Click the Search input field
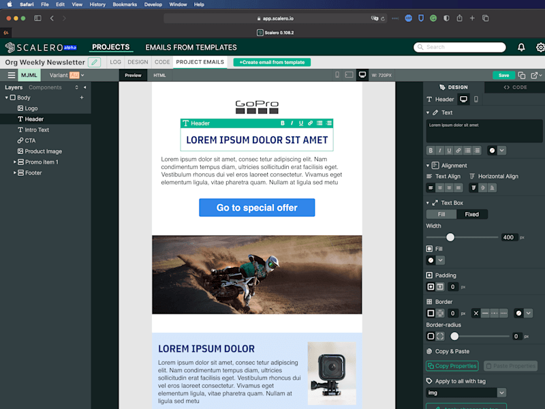This screenshot has width=545, height=409. 459,47
